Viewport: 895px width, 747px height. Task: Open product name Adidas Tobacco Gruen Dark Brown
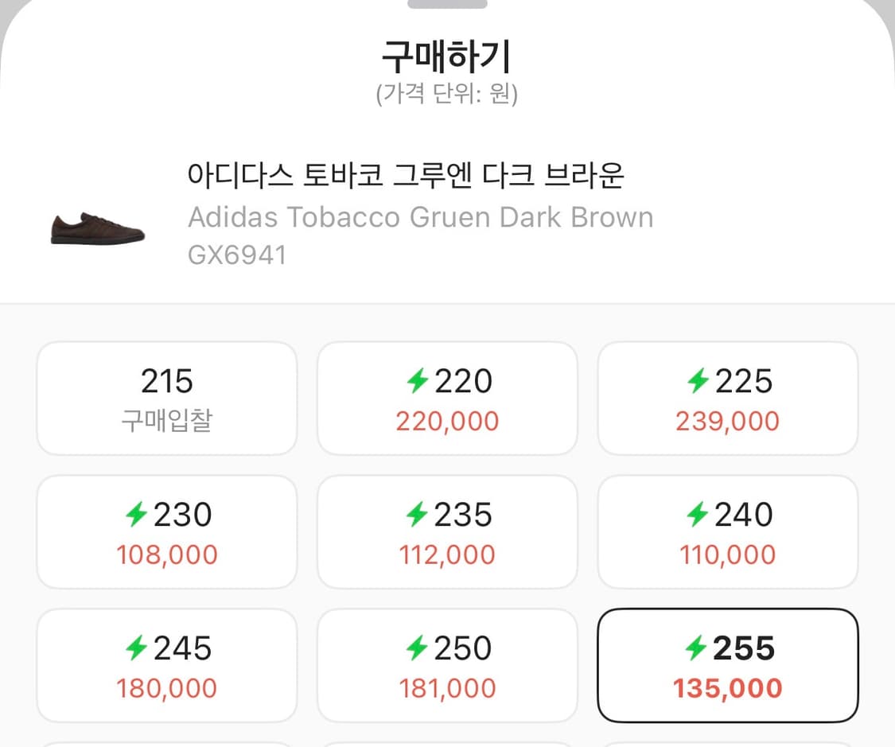420,216
